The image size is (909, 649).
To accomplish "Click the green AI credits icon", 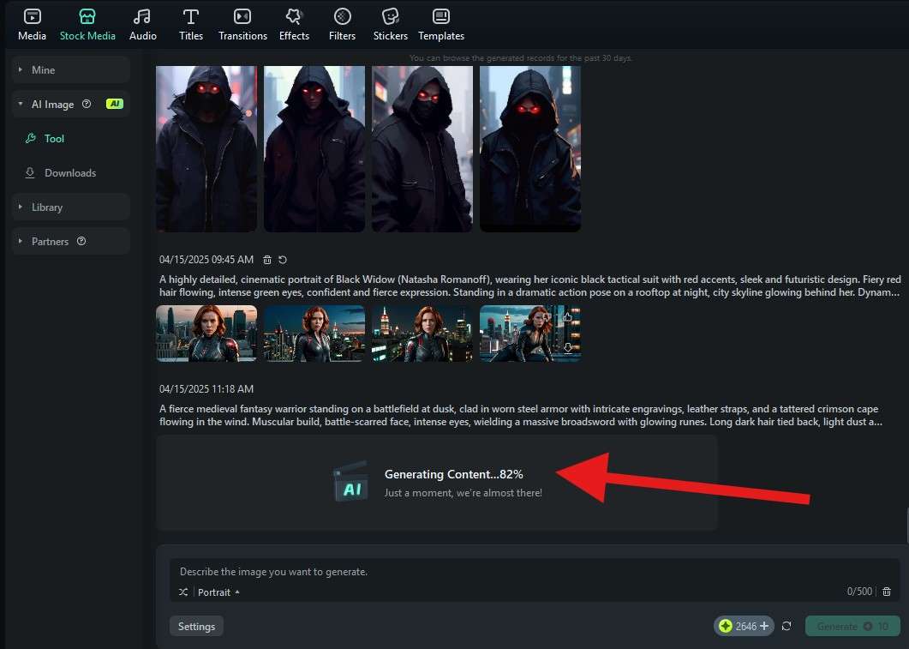I will 725,627.
